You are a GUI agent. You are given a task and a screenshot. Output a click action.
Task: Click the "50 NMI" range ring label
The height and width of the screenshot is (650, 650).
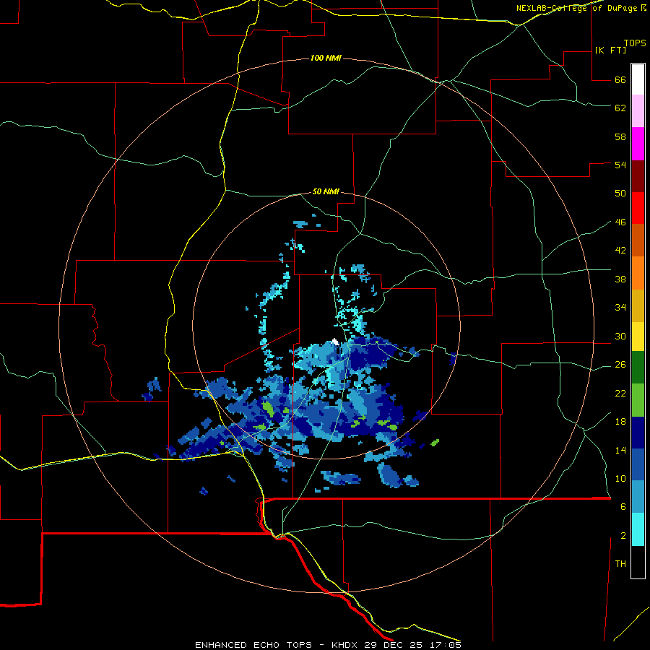point(326,191)
